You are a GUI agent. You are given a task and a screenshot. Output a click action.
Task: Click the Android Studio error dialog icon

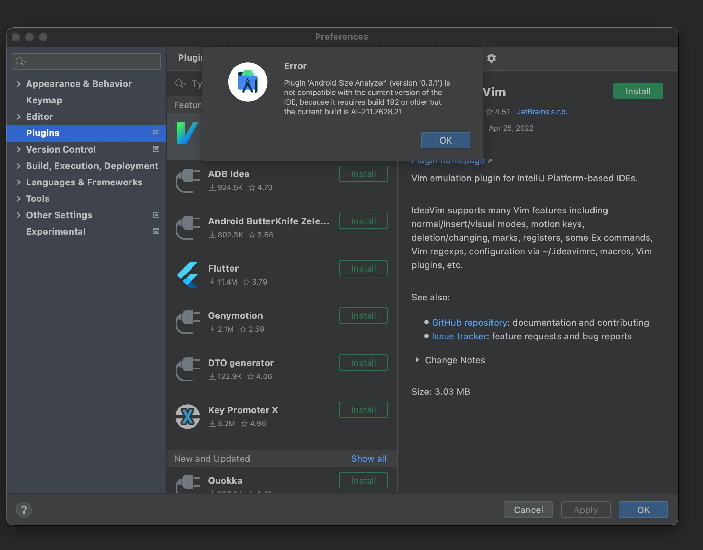tap(248, 82)
